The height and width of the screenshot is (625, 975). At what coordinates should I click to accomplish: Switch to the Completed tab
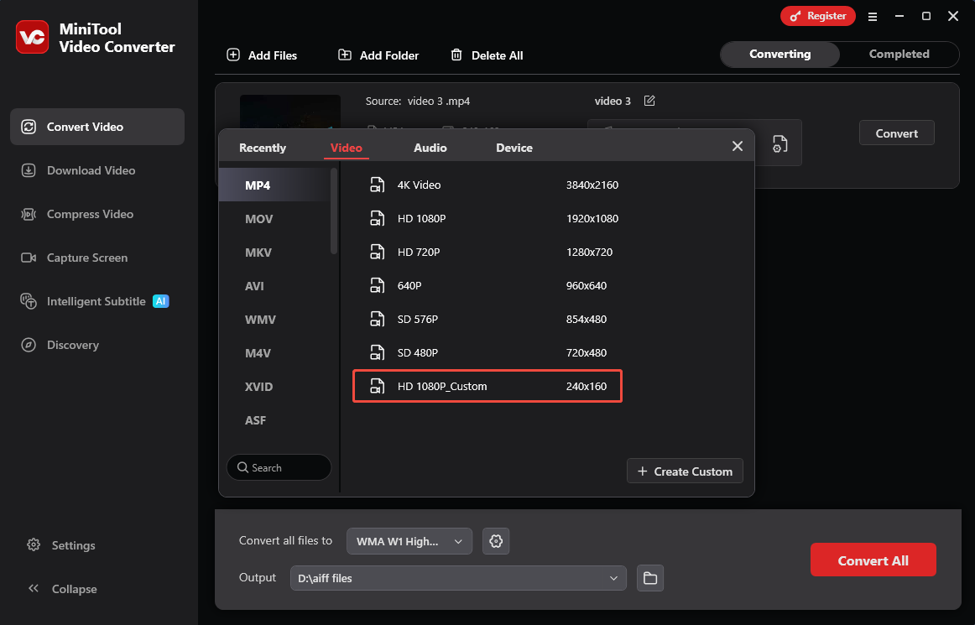899,54
